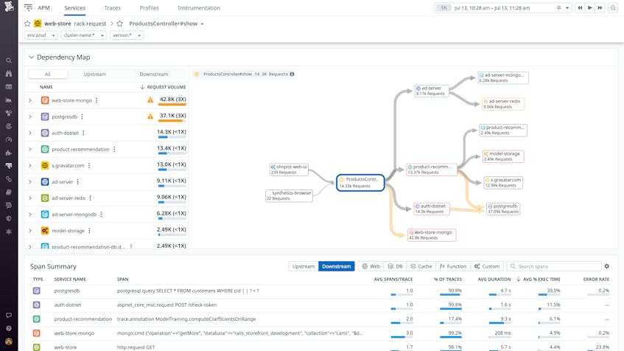This screenshot has height=351, width=624.
Task: Click warning icon on postgresdb row
Action: (x=150, y=117)
